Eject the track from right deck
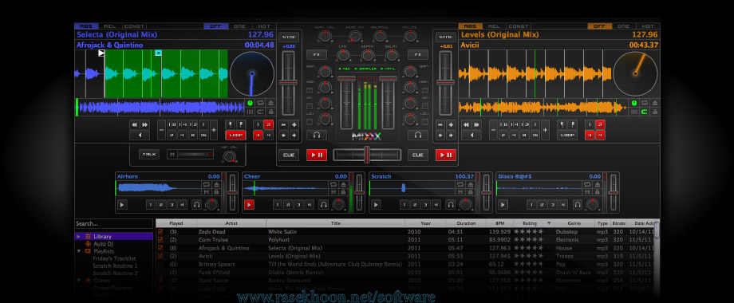 pyautogui.click(x=655, y=103)
